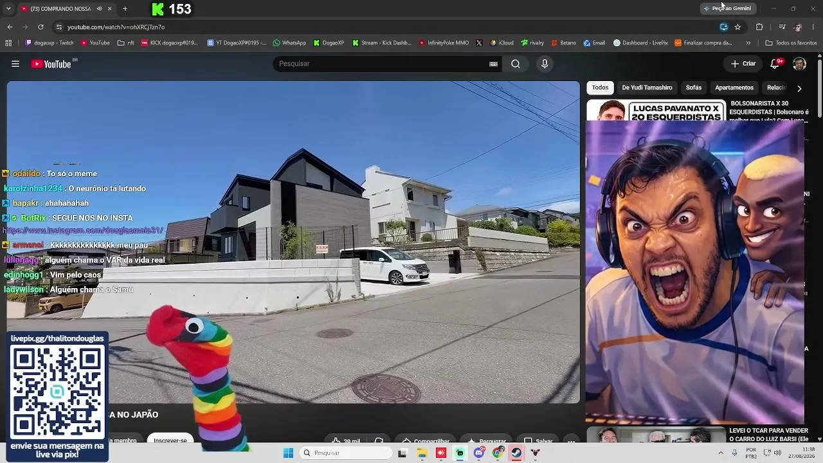This screenshot has width=823, height=463.
Task: Open Discord from the taskbar
Action: click(x=479, y=453)
